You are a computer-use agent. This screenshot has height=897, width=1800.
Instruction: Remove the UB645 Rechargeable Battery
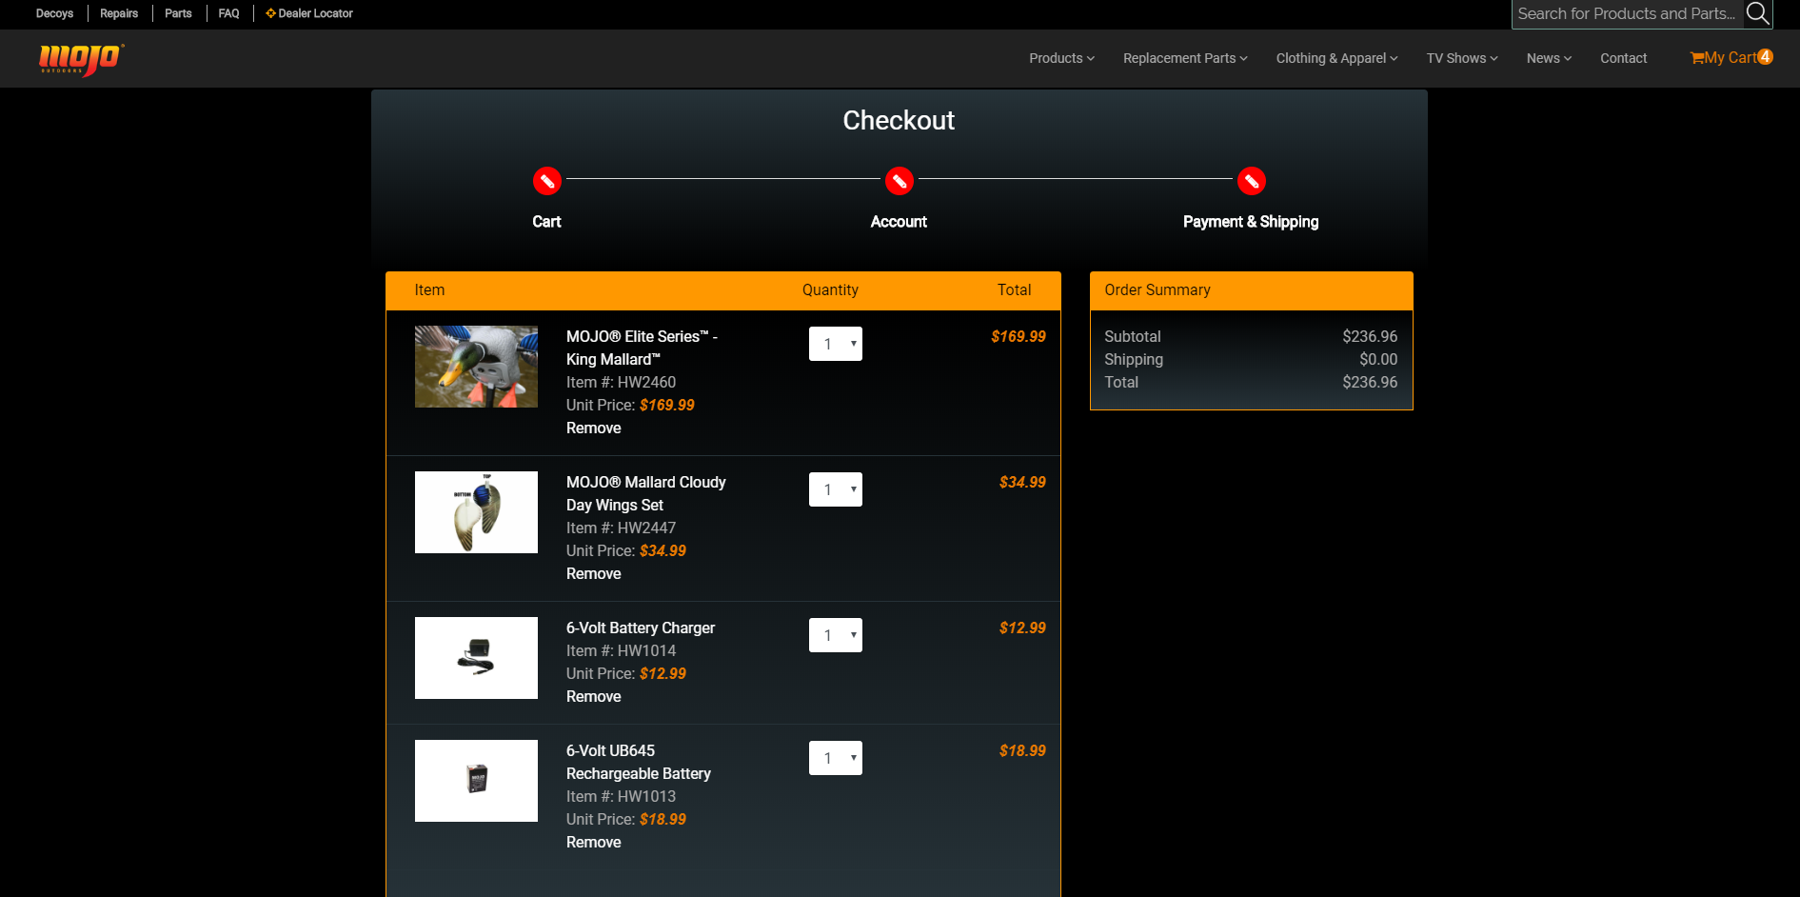click(594, 843)
